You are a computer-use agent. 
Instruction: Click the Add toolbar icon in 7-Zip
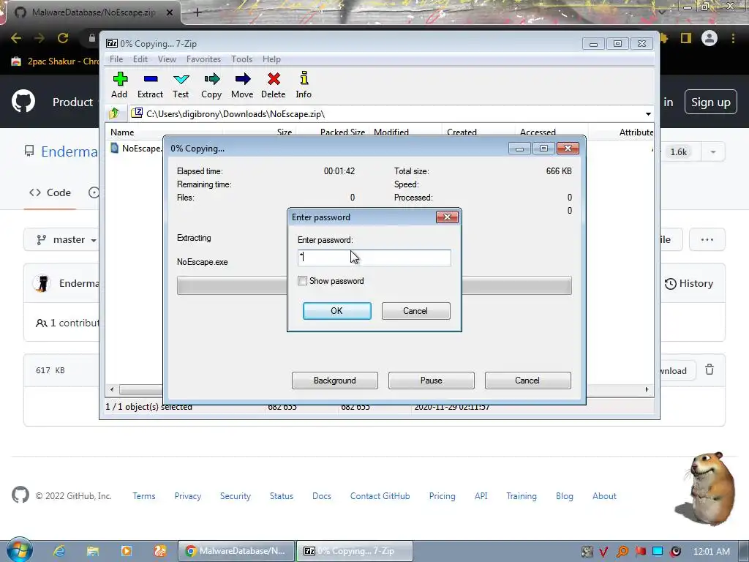pos(120,85)
